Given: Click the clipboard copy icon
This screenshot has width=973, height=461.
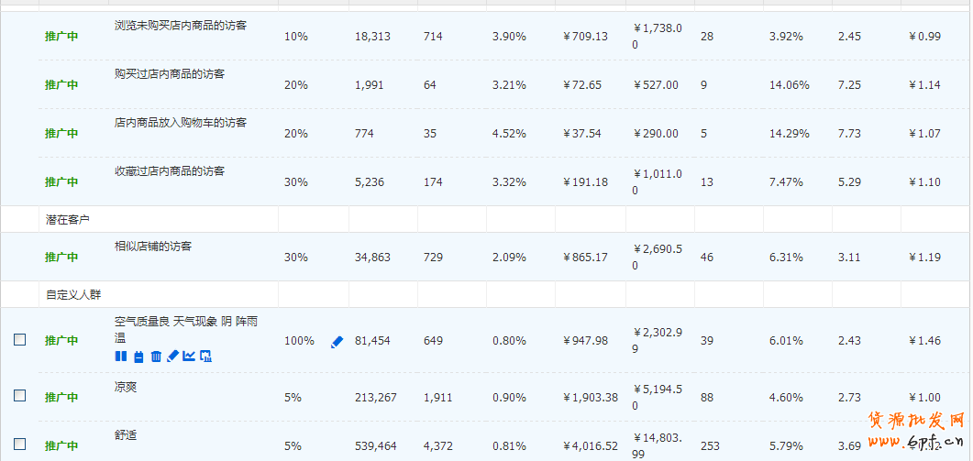Looking at the screenshot, I should coord(138,357).
